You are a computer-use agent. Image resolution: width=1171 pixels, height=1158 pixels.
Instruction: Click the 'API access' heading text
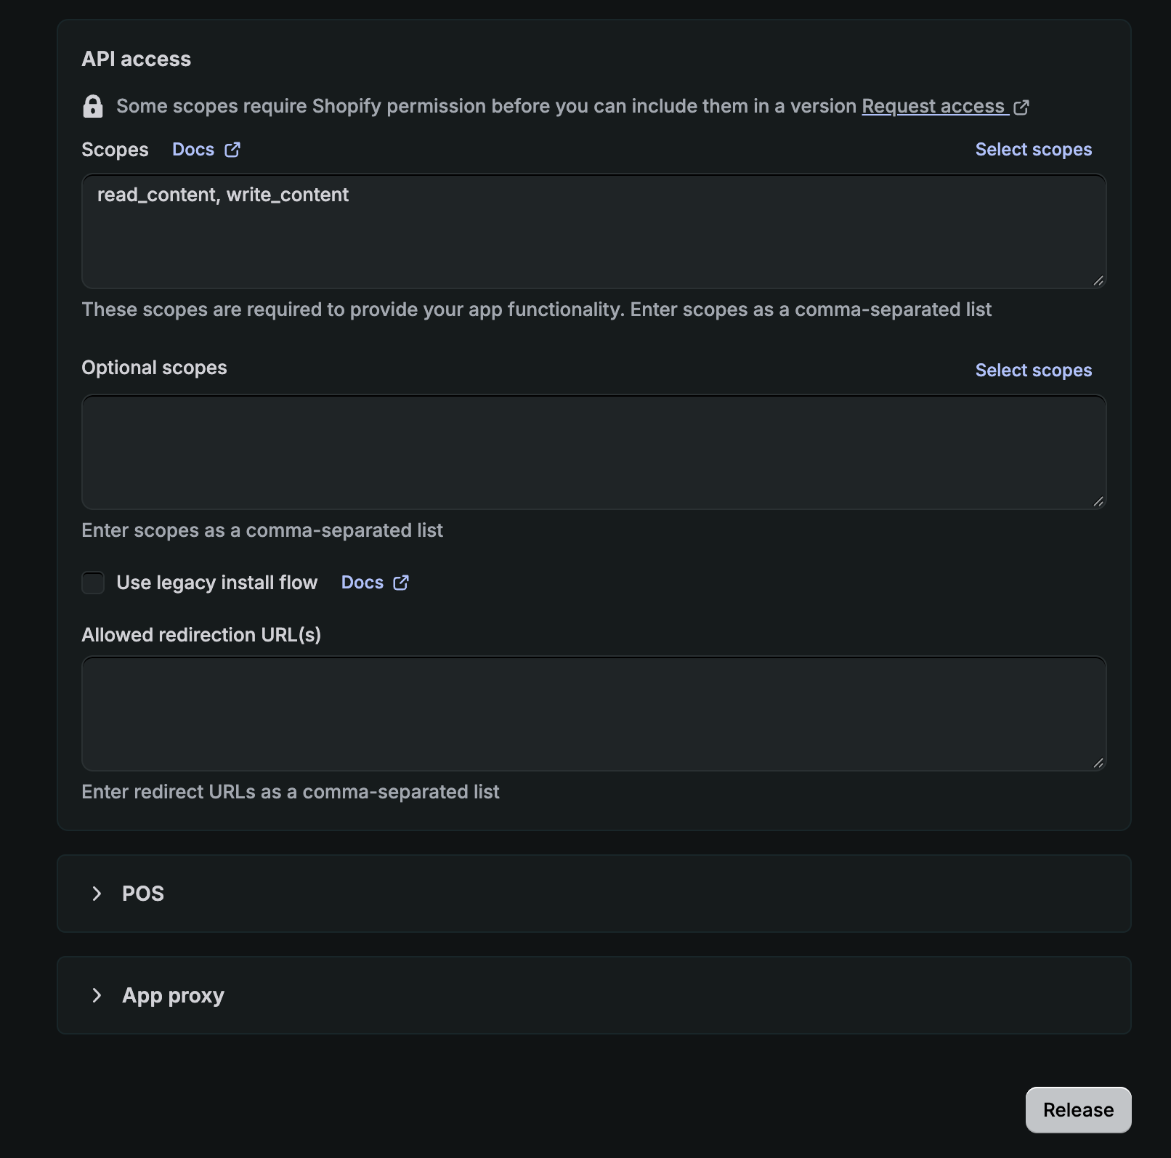[x=137, y=60]
